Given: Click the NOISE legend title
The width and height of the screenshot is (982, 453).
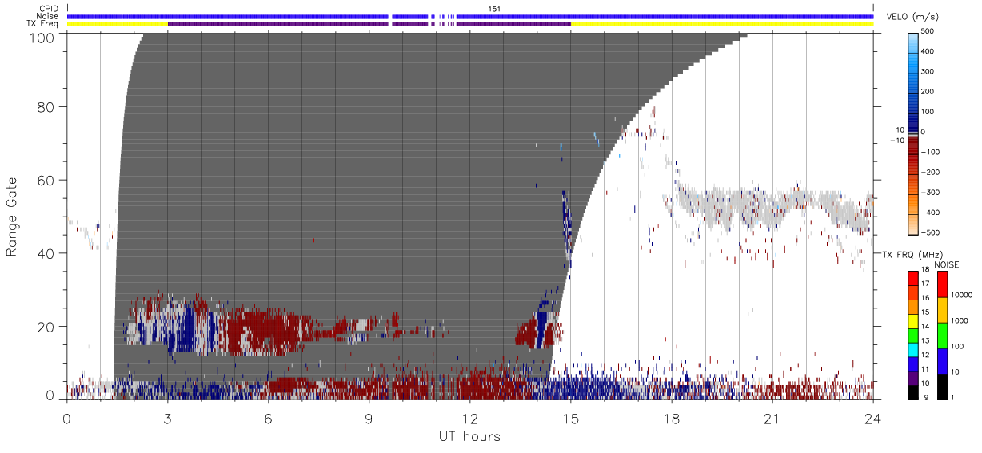Looking at the screenshot, I should click(x=946, y=264).
